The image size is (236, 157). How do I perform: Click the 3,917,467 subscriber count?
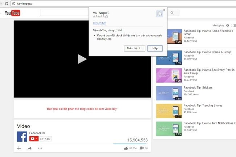click(45, 139)
